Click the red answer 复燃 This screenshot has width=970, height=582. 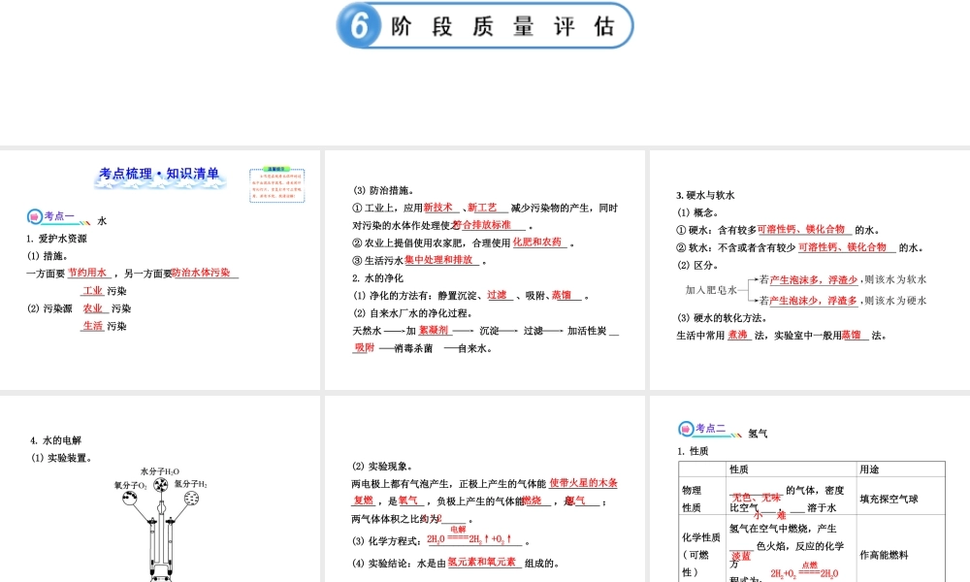pyautogui.click(x=364, y=501)
